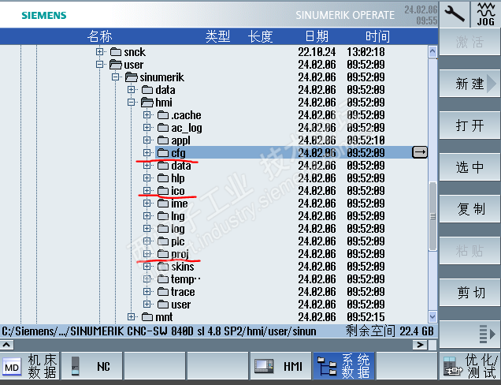Click the sinumerik folder icon
The height and width of the screenshot is (385, 501).
click(132, 77)
